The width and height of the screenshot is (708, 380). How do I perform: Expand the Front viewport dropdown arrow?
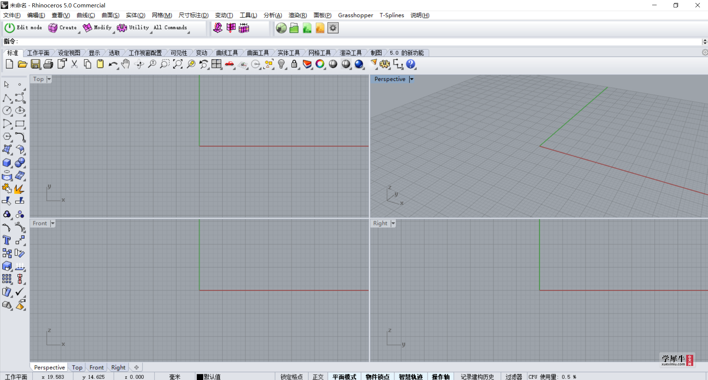pyautogui.click(x=52, y=223)
